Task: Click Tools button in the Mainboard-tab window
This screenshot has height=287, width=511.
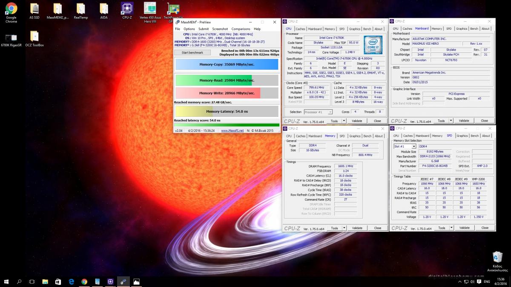Action: tap(441, 121)
